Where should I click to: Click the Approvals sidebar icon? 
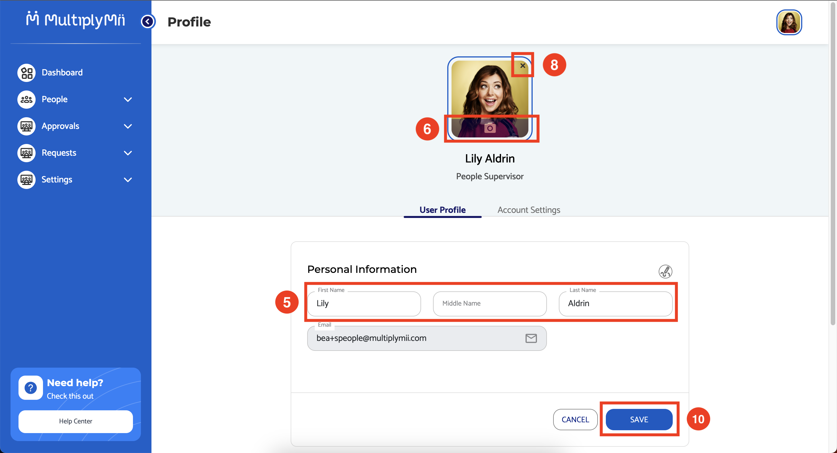pos(26,126)
